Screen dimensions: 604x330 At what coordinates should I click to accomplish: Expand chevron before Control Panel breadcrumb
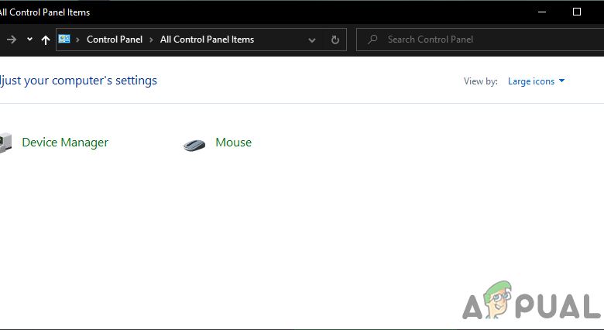[78, 40]
